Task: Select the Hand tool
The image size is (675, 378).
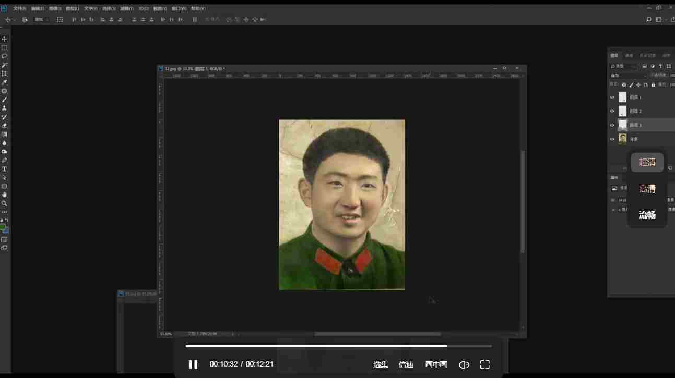Action: point(4,195)
